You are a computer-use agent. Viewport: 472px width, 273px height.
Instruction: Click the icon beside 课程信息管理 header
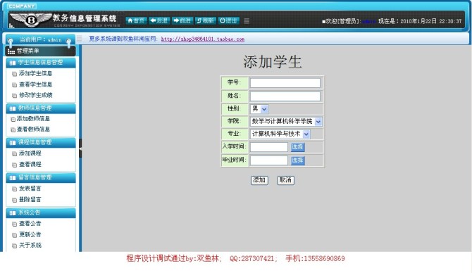click(13, 143)
